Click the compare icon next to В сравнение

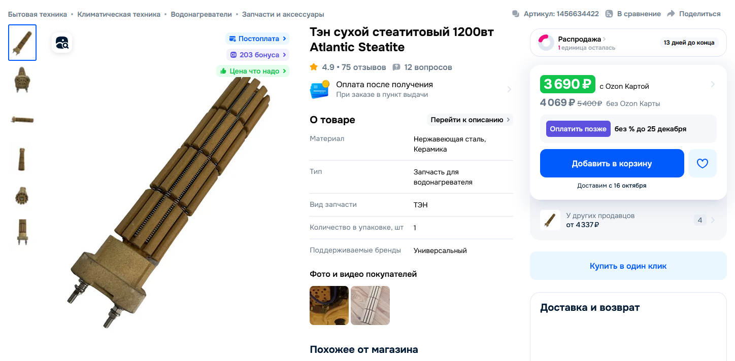click(609, 14)
